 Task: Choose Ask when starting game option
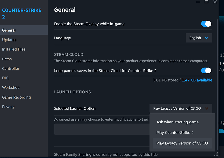pyautogui.click(x=182, y=122)
